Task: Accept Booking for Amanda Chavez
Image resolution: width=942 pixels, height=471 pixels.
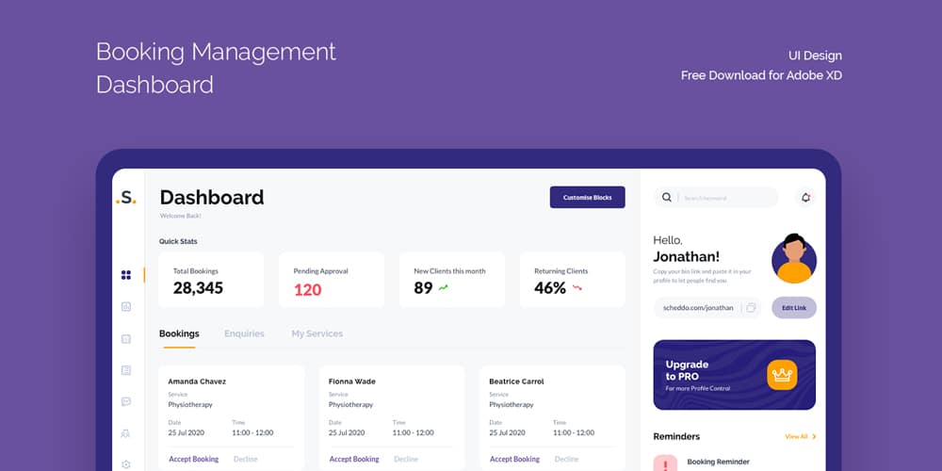Action: point(193,459)
